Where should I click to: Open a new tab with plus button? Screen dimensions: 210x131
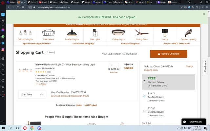click(180, 2)
